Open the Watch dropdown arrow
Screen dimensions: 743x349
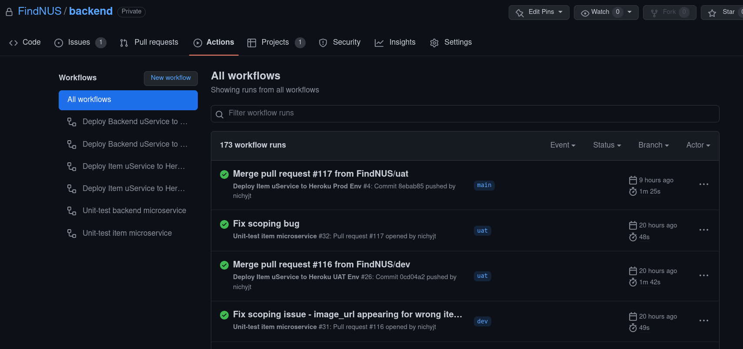[x=630, y=12]
